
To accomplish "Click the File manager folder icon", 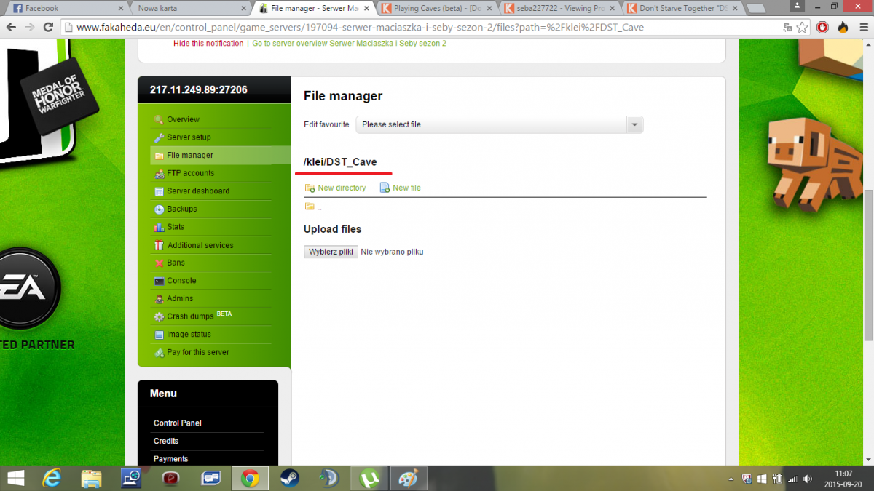I will [x=159, y=156].
